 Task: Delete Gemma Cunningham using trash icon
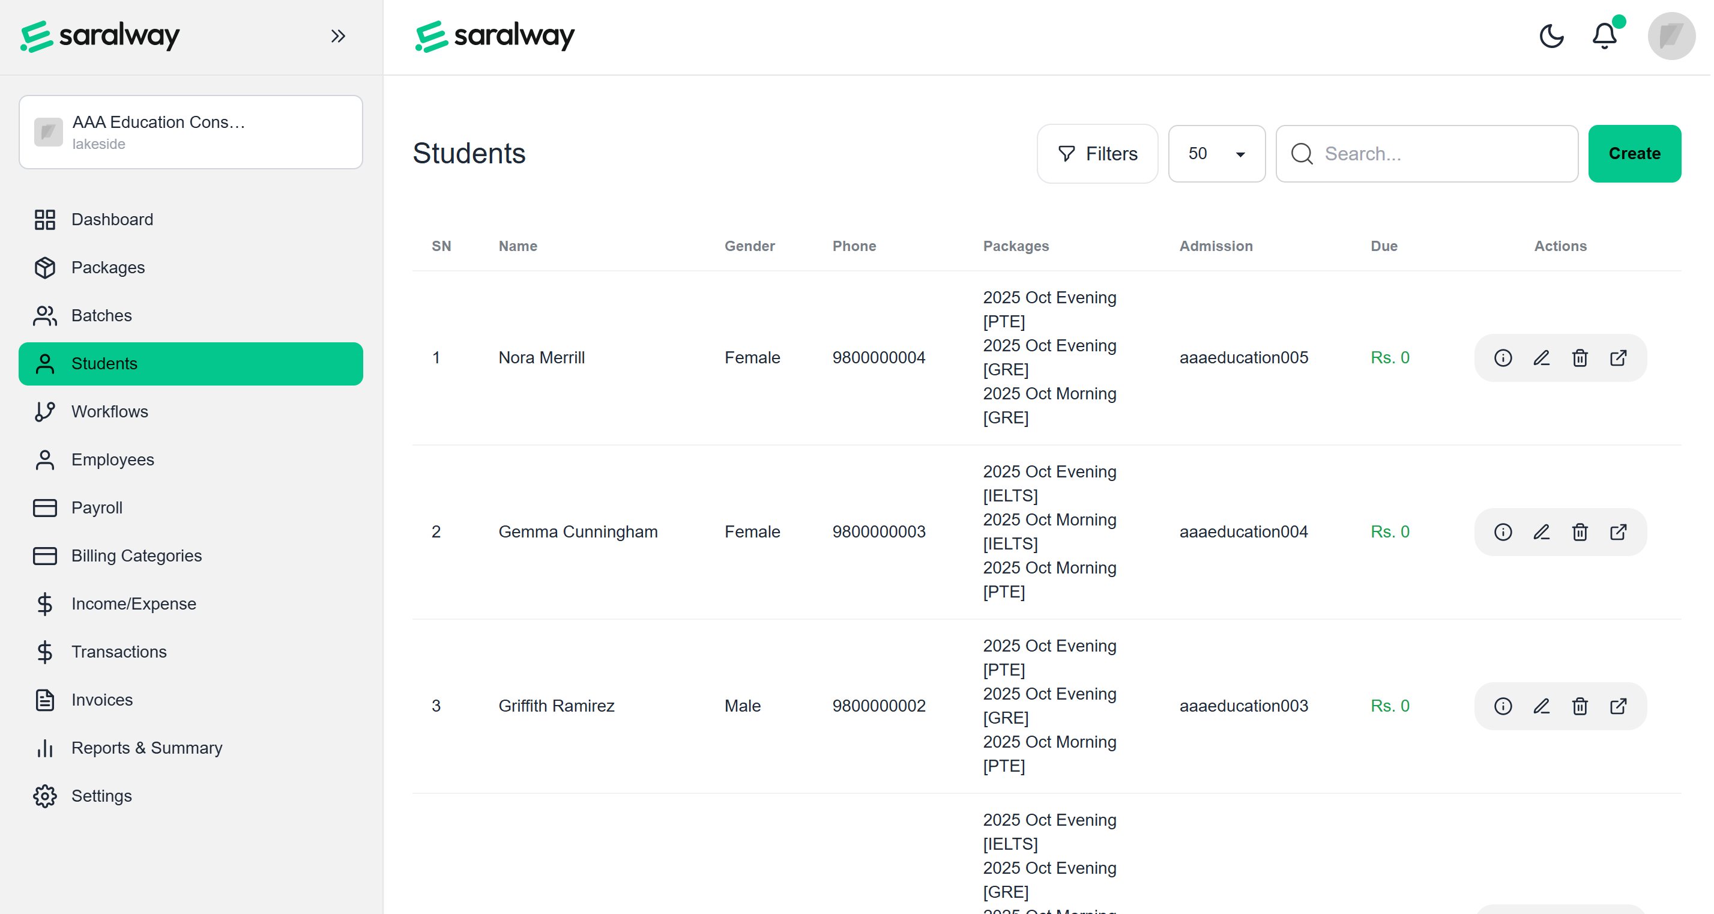coord(1580,532)
